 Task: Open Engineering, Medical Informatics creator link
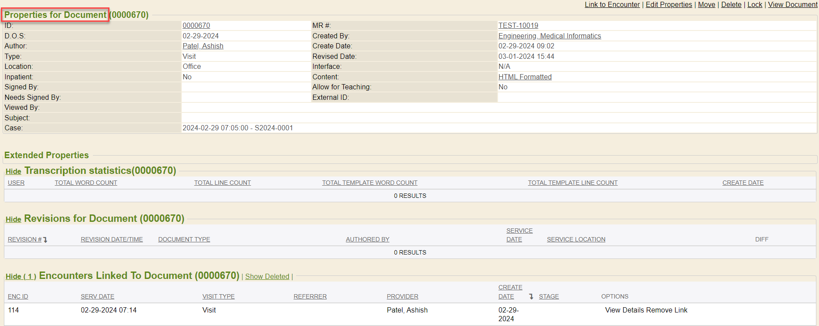click(549, 36)
